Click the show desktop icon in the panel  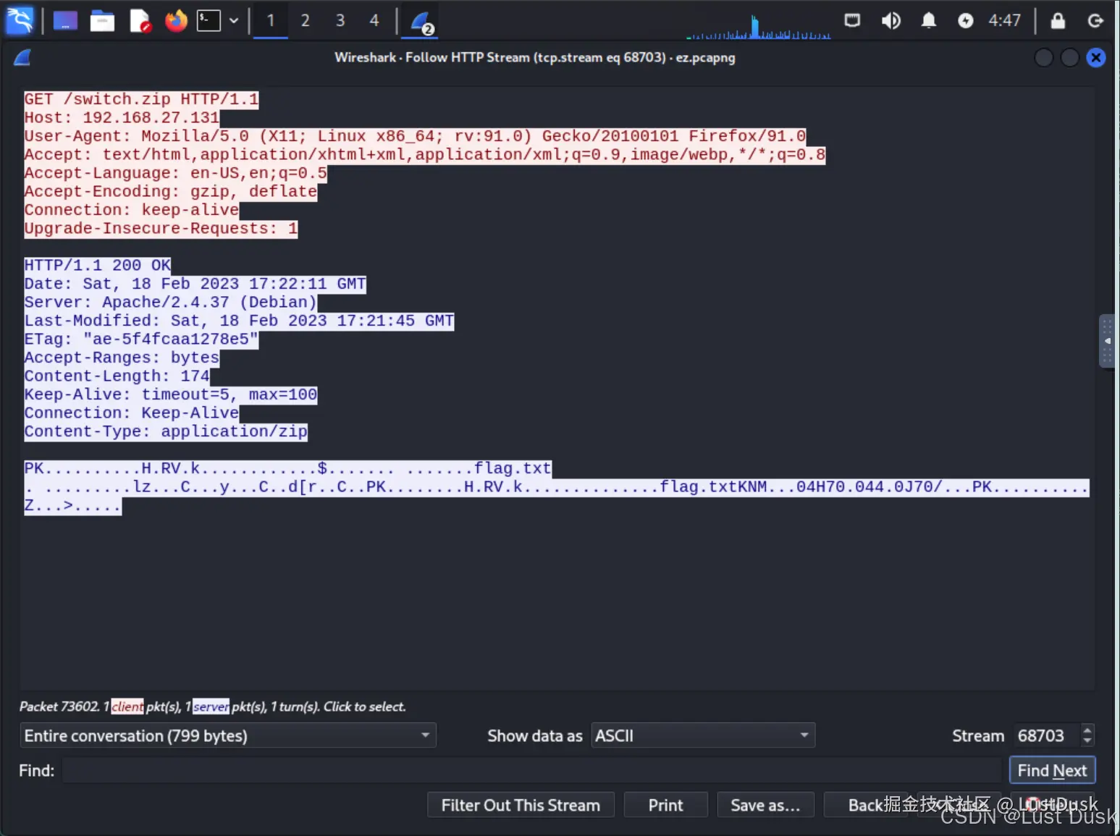pos(65,21)
